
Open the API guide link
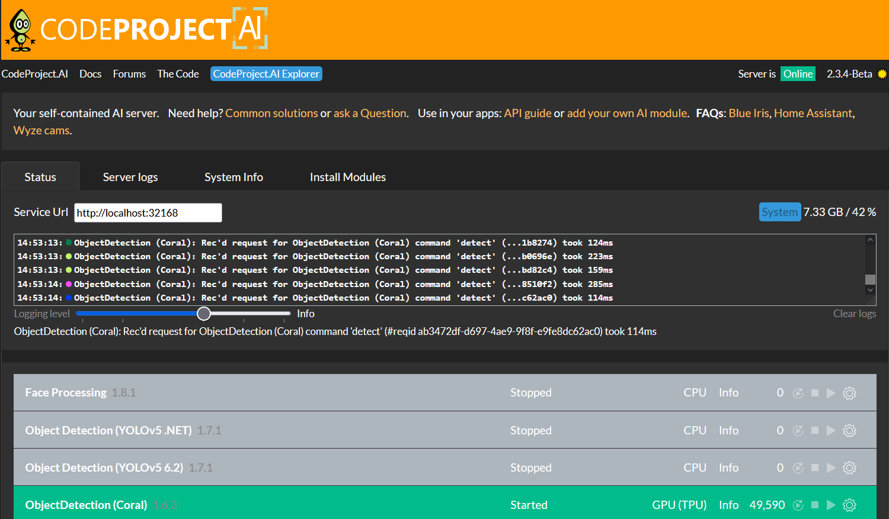pyautogui.click(x=527, y=113)
